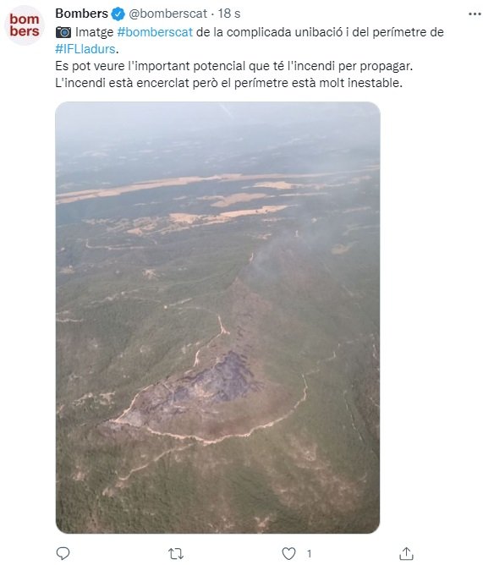
Task: Click the reply speech bubble icon
Action: tap(63, 553)
